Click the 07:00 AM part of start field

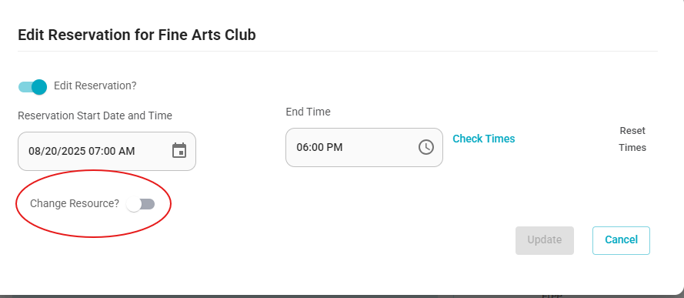click(112, 151)
